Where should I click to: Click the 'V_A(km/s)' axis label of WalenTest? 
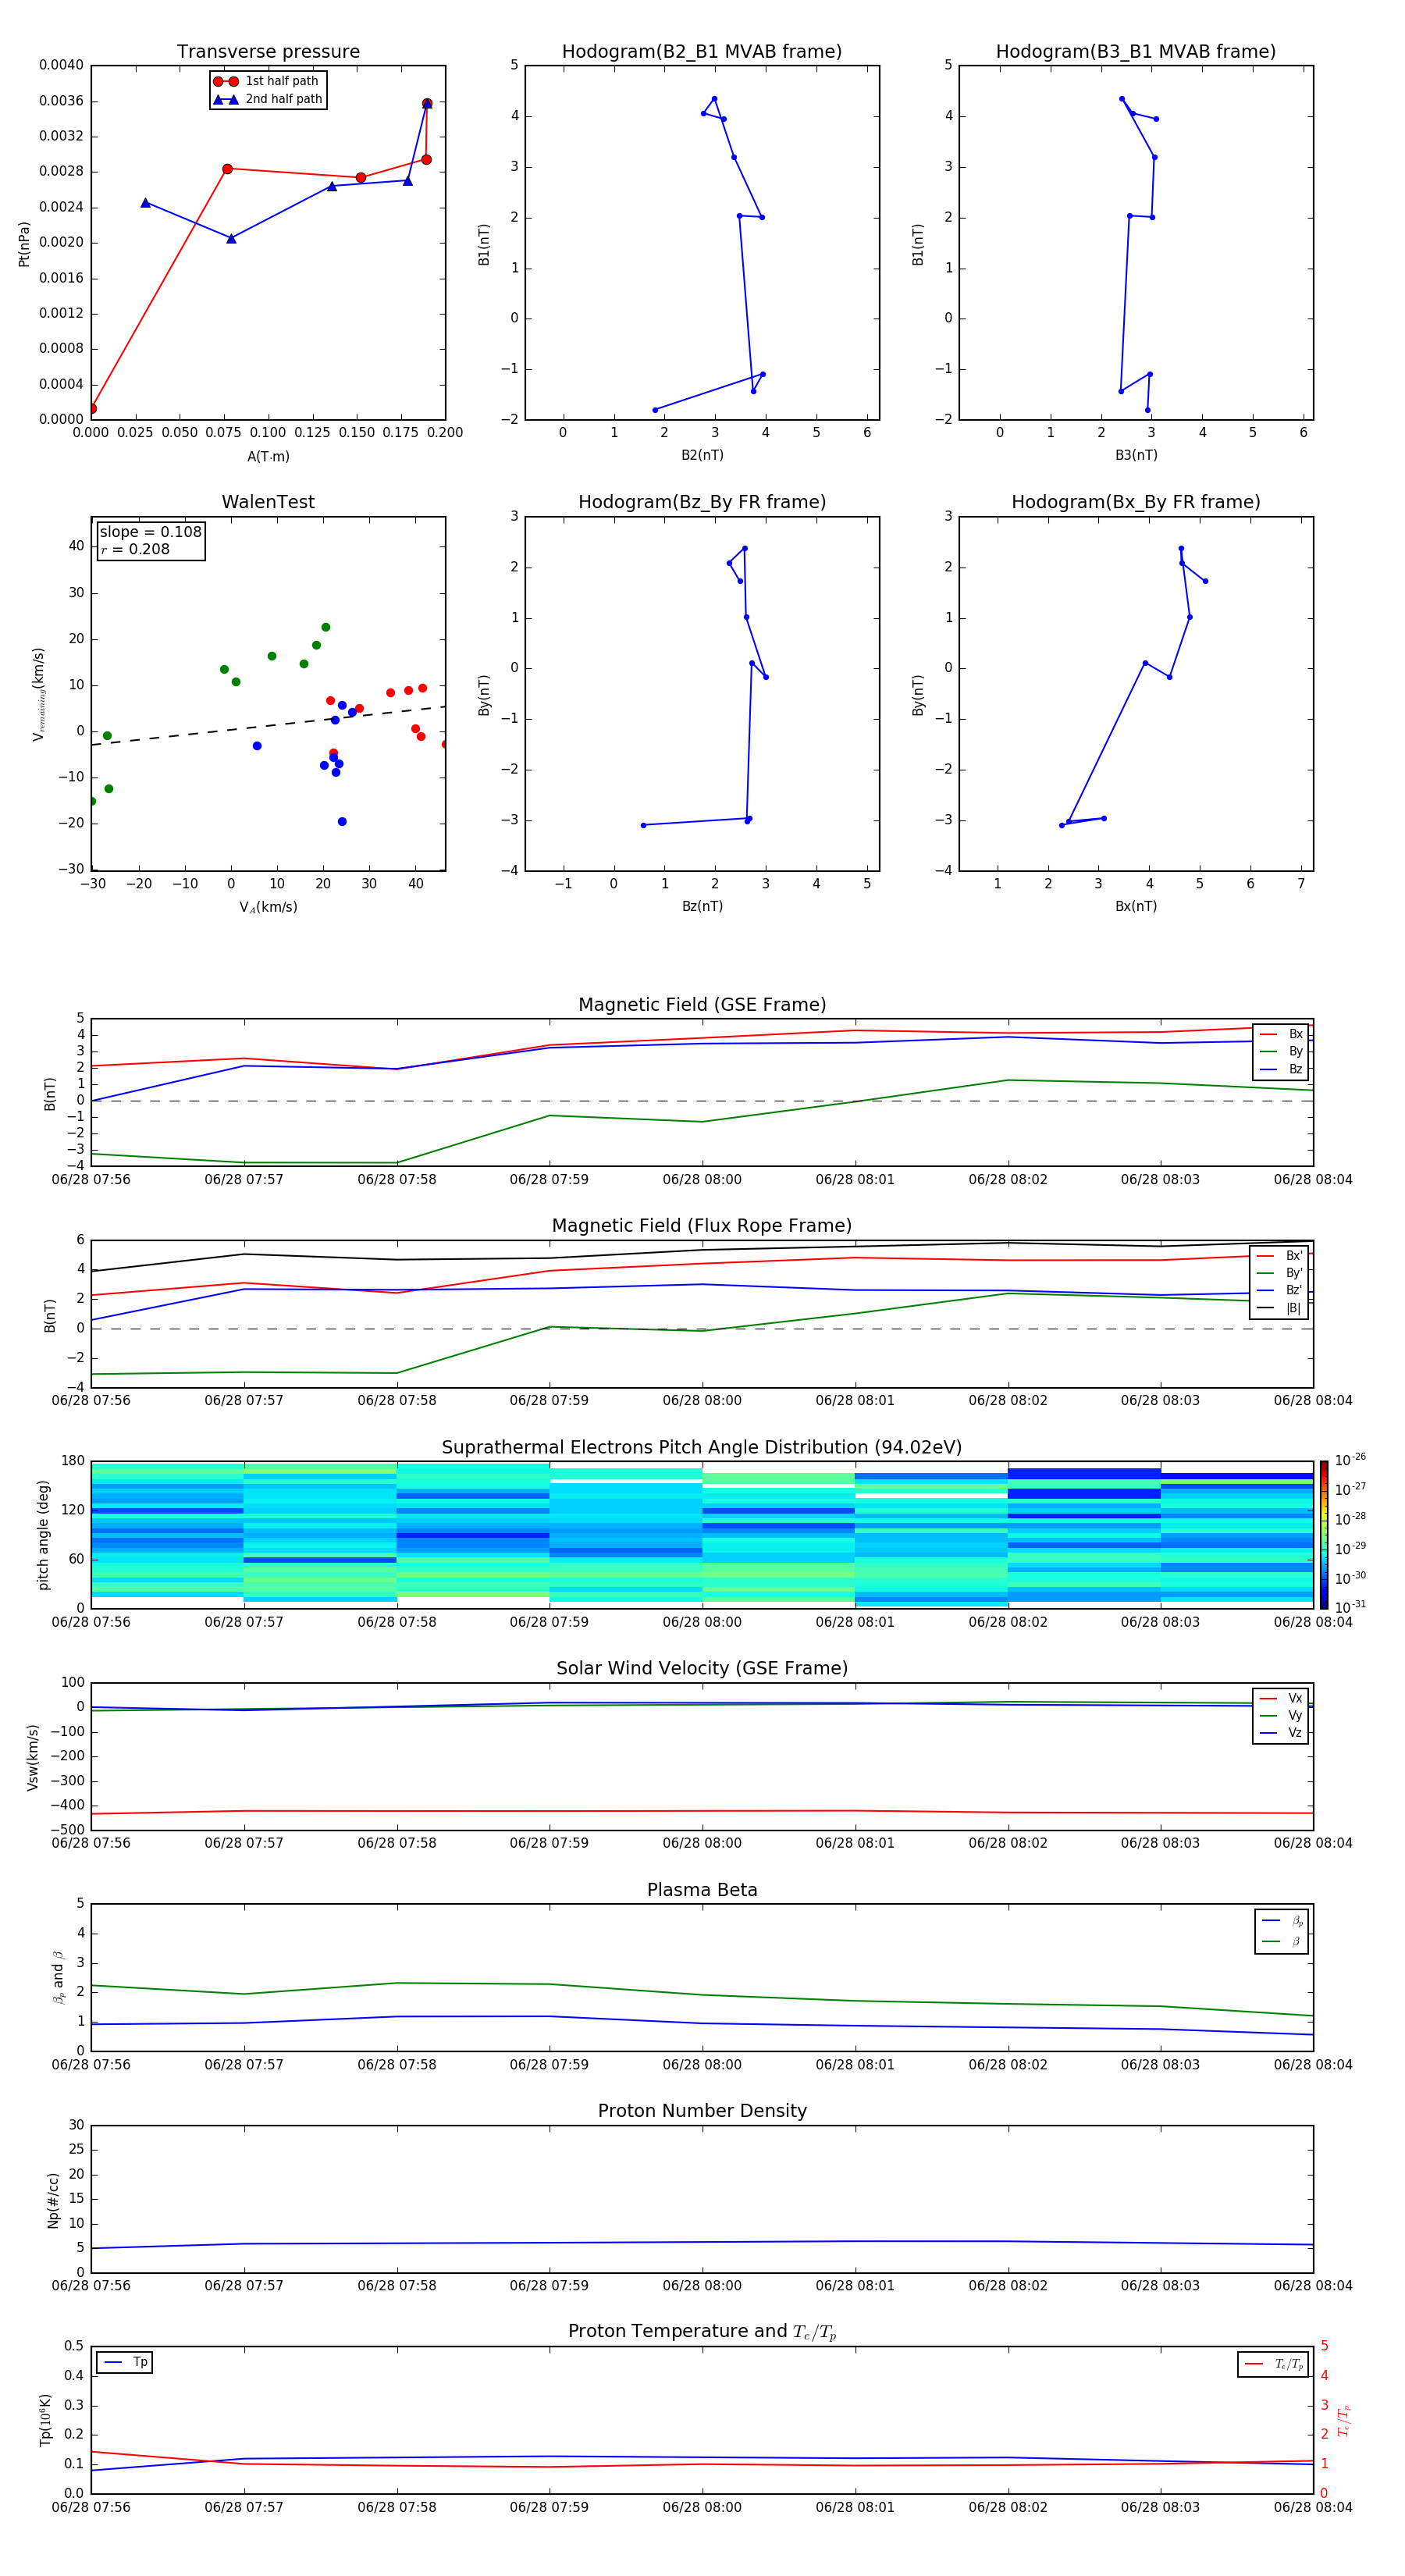[268, 907]
